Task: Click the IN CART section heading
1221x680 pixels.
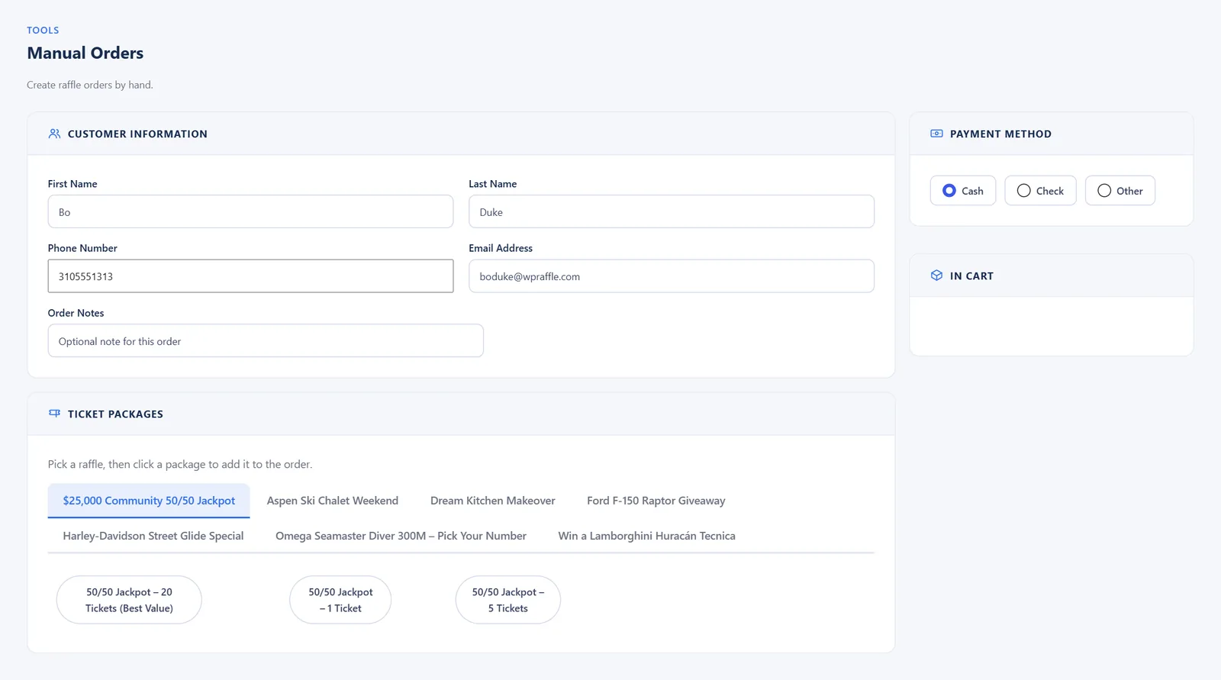Action: [x=971, y=276]
